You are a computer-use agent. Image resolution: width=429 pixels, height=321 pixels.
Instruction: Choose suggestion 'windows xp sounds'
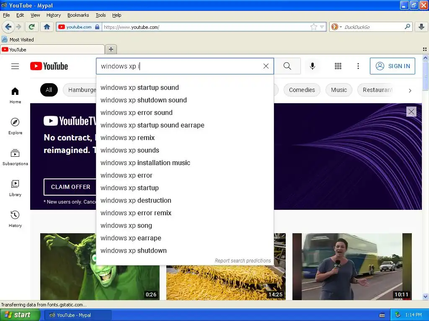(x=185, y=150)
